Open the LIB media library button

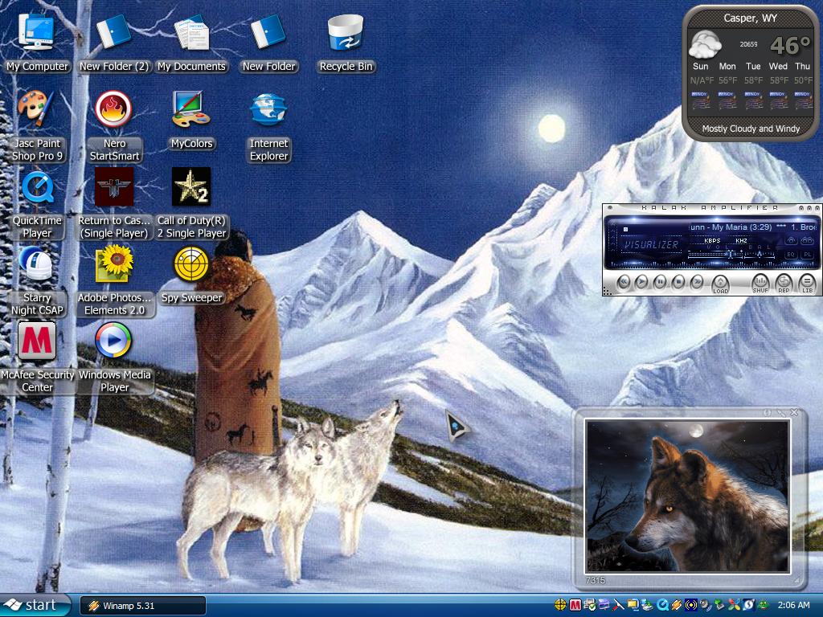coord(807,284)
